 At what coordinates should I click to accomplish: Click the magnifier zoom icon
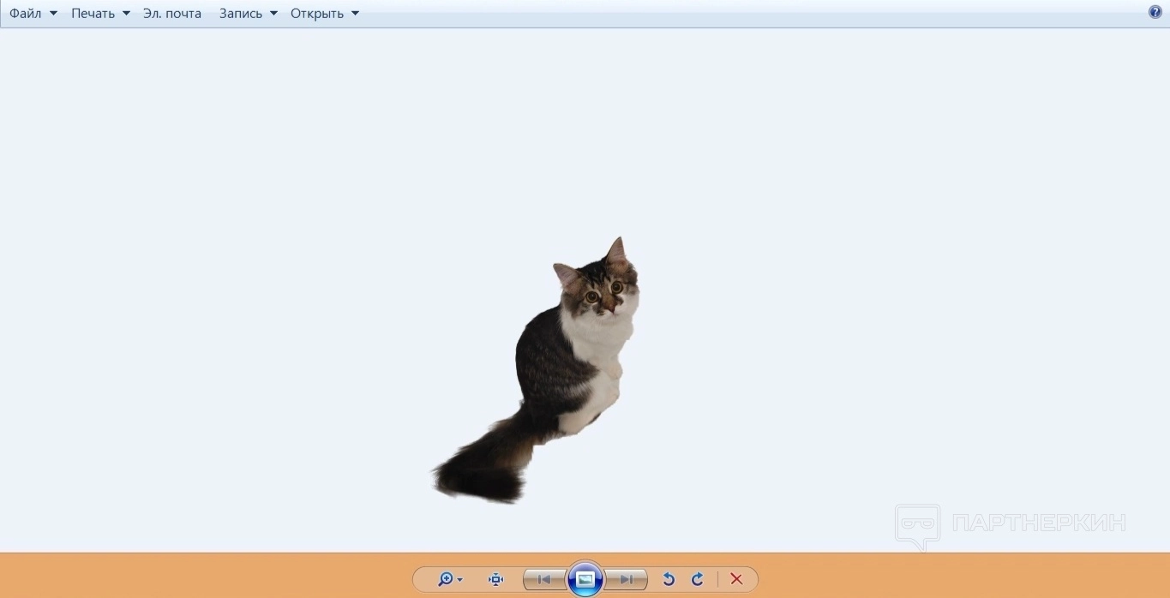pyautogui.click(x=445, y=579)
